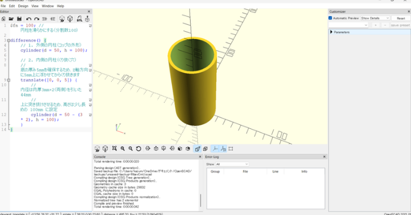Click the Group column header
The height and width of the screenshot is (215, 411).
(x=215, y=171)
